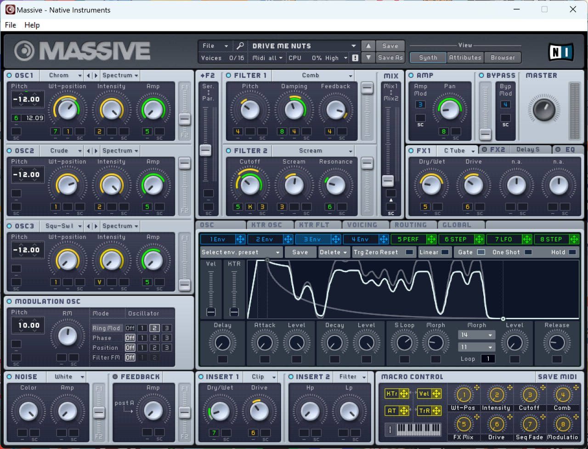This screenshot has height=449, width=588.
Task: Click the green handle of 7 LFO
Action: 527,239
